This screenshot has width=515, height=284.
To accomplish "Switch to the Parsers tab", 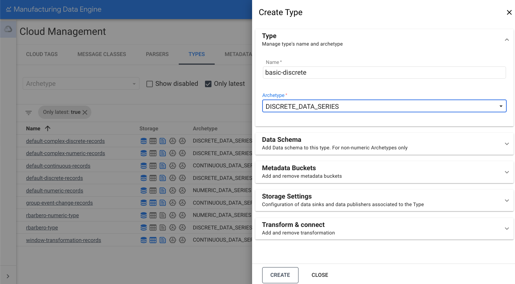I will click(157, 54).
